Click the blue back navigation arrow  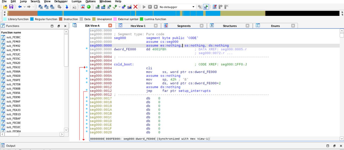(20, 7)
